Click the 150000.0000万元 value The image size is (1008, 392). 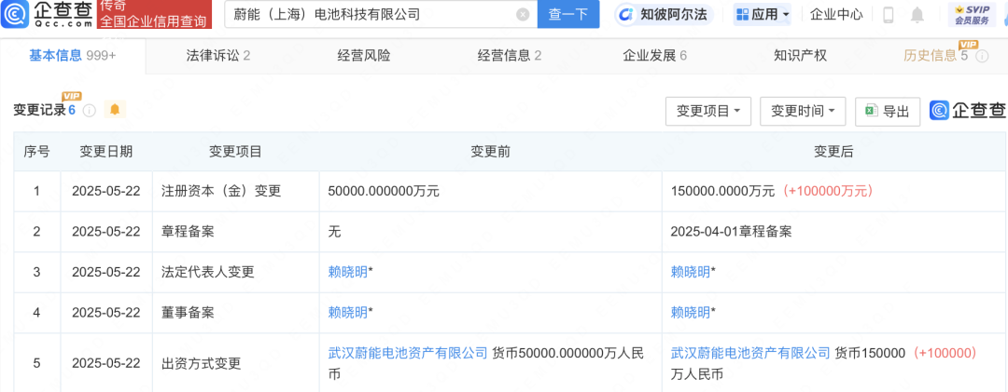724,191
